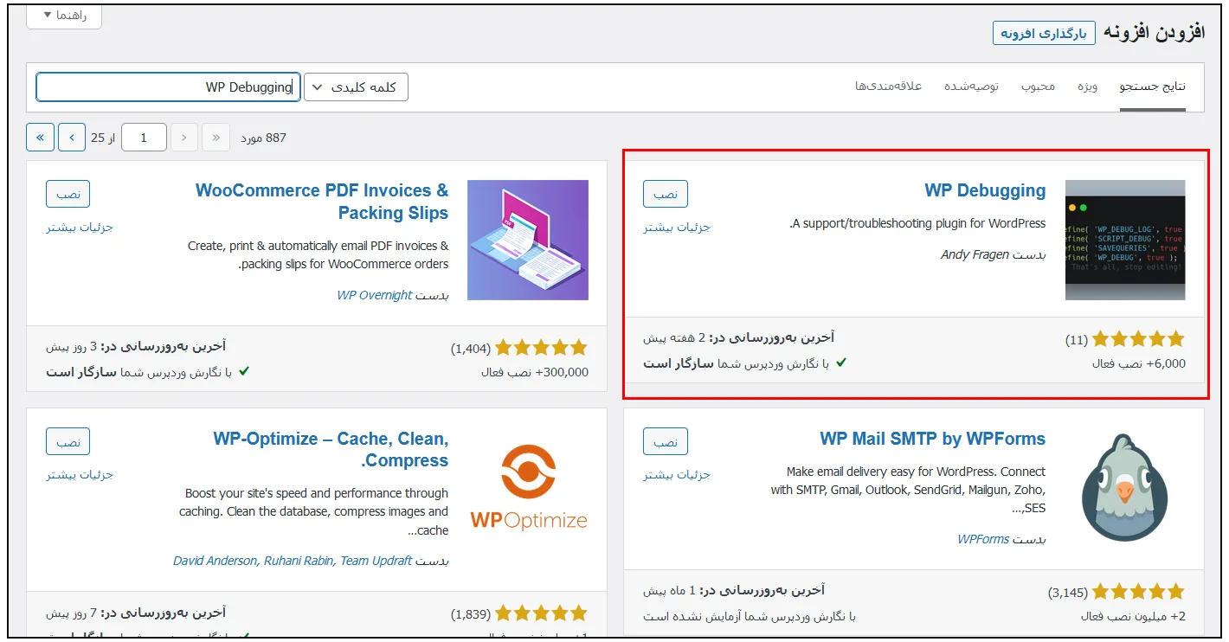The width and height of the screenshot is (1229, 642).
Task: Install the WP-Optimize plugin
Action: [68, 441]
